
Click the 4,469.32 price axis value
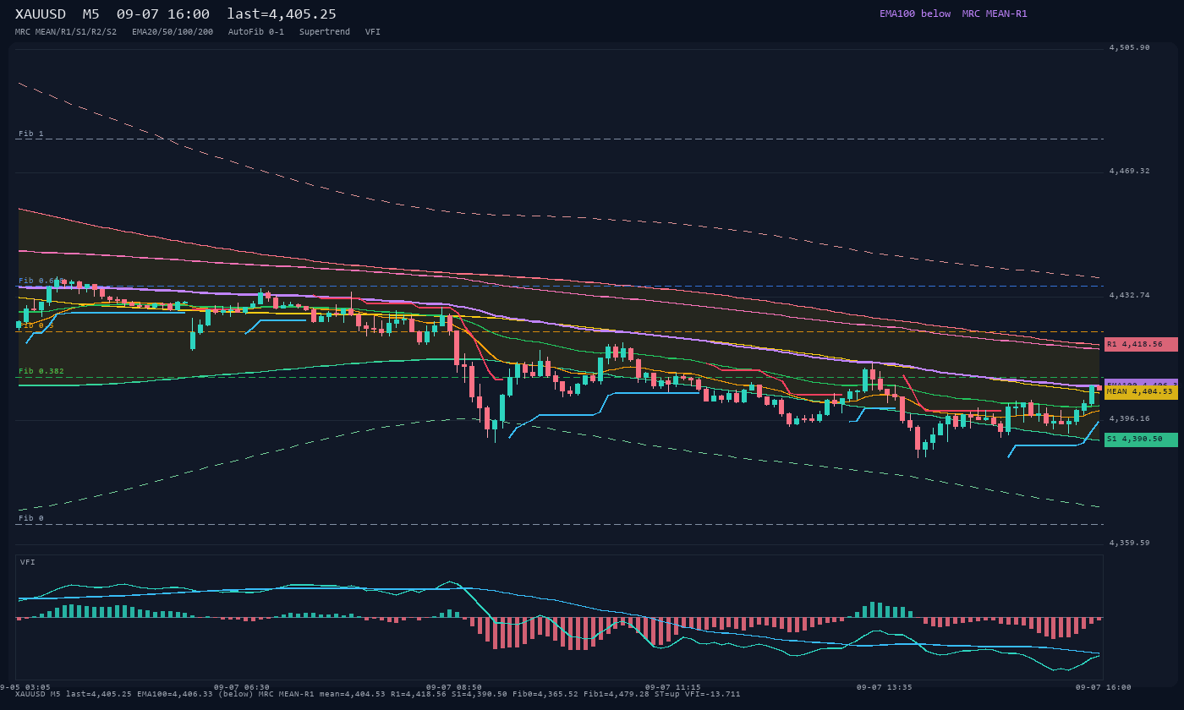click(x=1130, y=172)
